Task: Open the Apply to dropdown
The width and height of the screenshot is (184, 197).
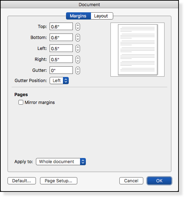Action: tap(61, 161)
